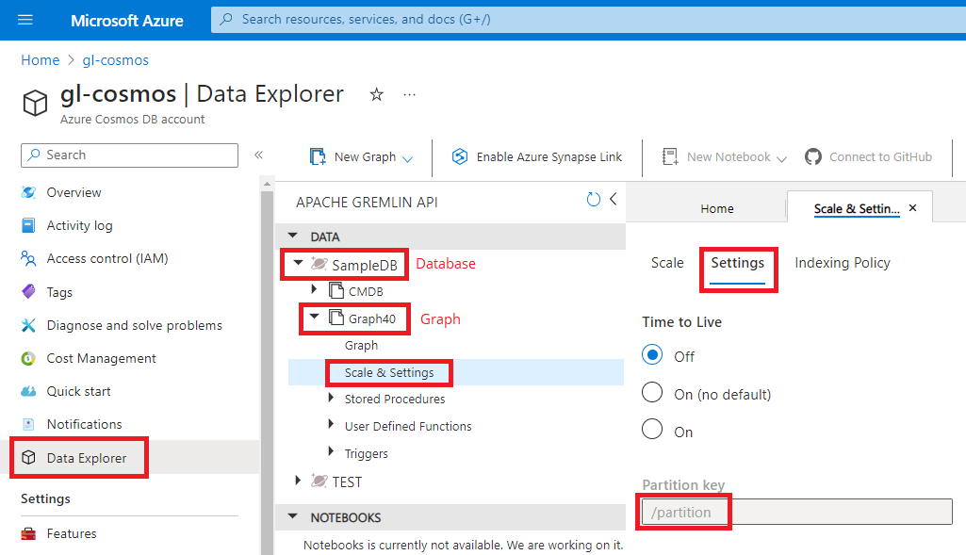The width and height of the screenshot is (966, 555).
Task: Switch to the Scale tab
Action: point(667,263)
